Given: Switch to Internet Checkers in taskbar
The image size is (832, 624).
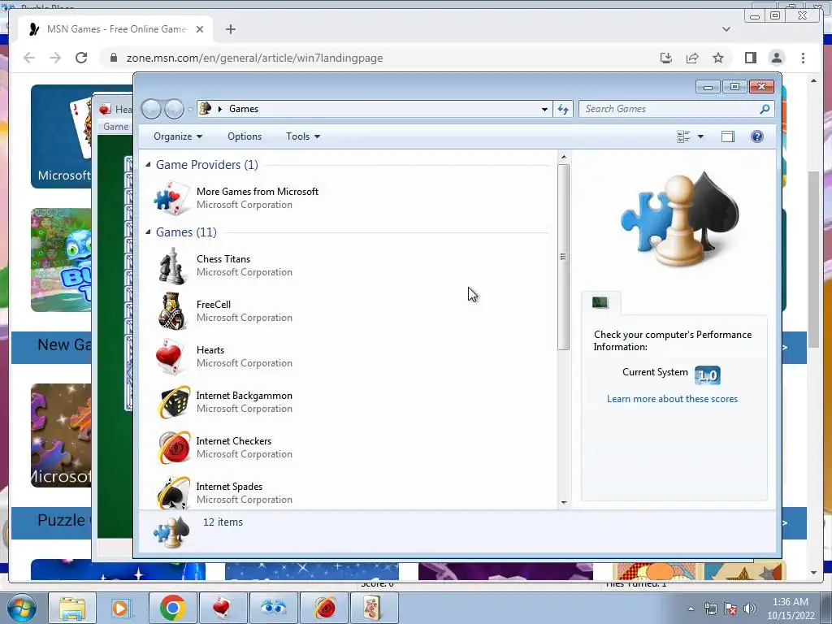Looking at the screenshot, I should click(324, 608).
